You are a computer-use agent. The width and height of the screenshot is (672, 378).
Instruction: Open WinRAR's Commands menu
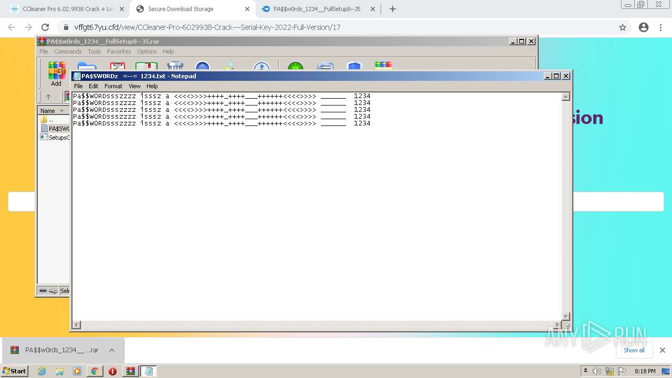pos(68,51)
